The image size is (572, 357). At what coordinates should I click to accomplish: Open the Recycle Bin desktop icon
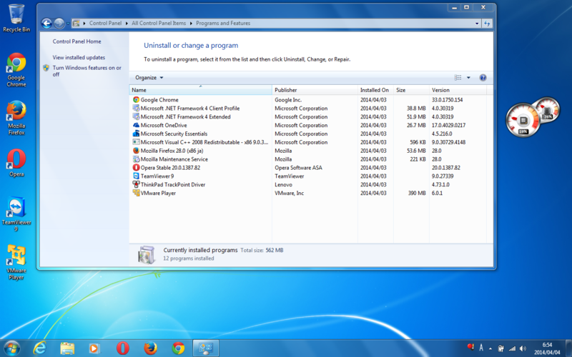tap(16, 17)
